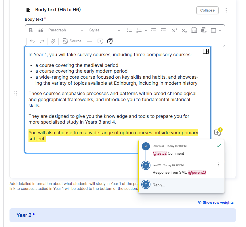
Task: Switch to Source view
Action: coord(72,41)
